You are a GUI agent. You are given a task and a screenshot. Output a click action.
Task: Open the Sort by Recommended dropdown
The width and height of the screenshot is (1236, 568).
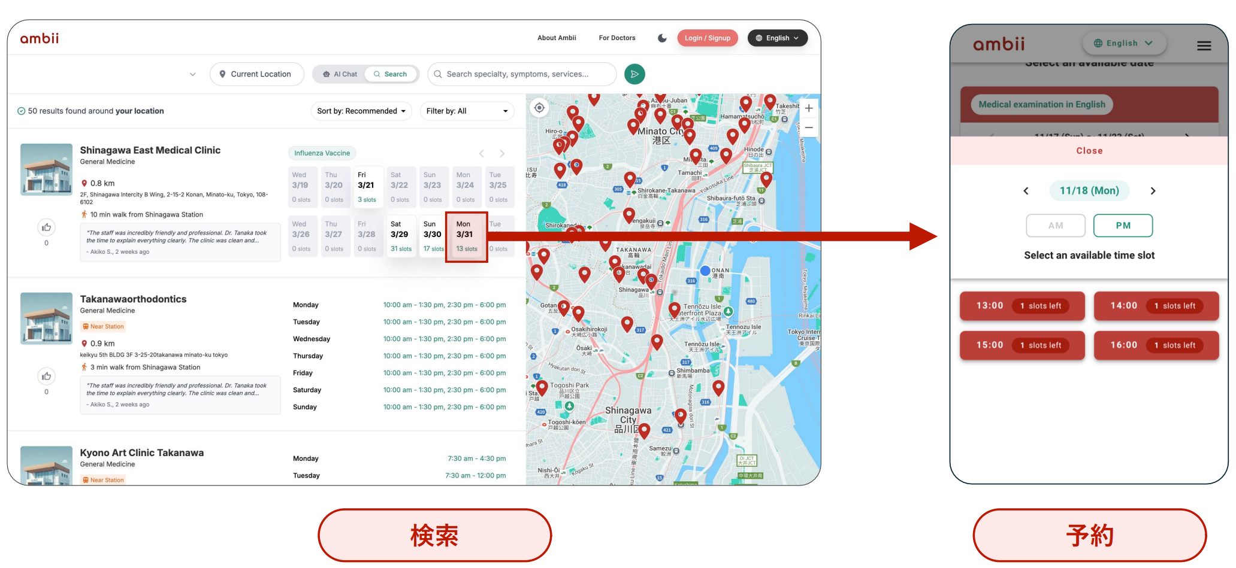click(361, 111)
